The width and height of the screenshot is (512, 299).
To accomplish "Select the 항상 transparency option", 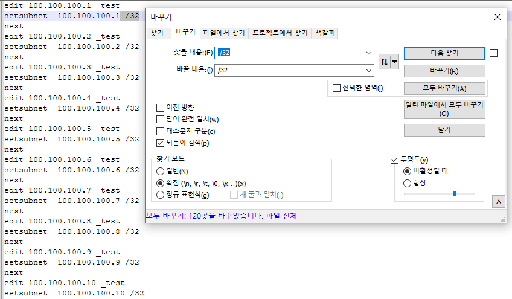I will click(x=407, y=183).
